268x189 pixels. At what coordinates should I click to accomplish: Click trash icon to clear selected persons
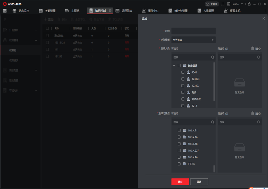[252, 49]
